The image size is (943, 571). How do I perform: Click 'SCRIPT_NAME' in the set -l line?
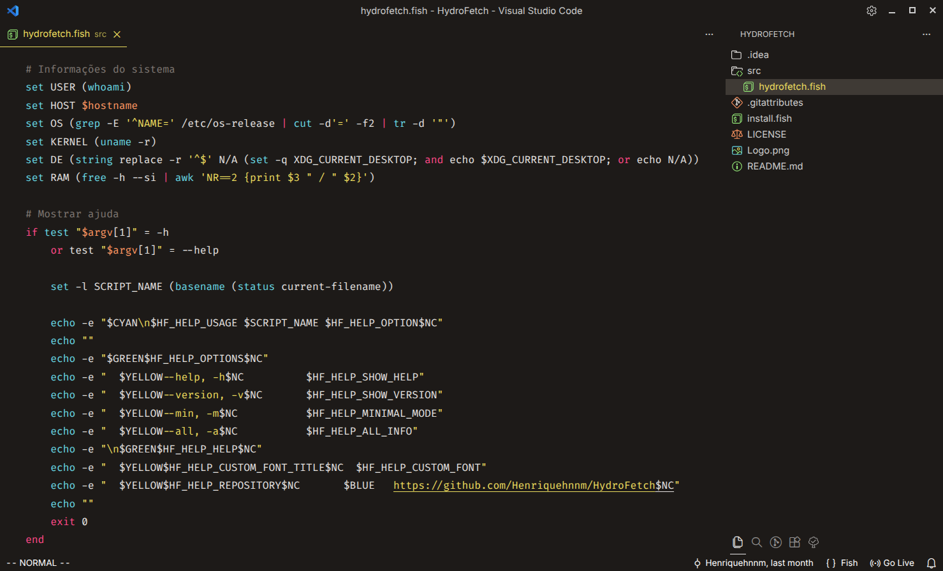(128, 287)
